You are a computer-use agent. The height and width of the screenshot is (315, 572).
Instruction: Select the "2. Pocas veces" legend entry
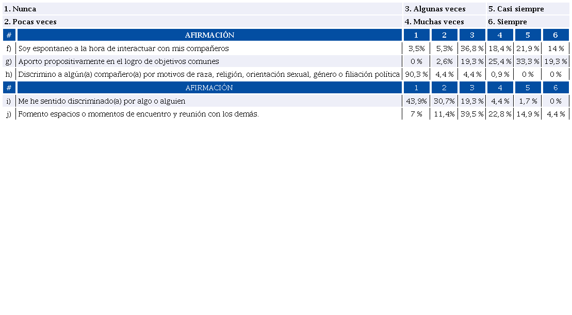coord(30,22)
